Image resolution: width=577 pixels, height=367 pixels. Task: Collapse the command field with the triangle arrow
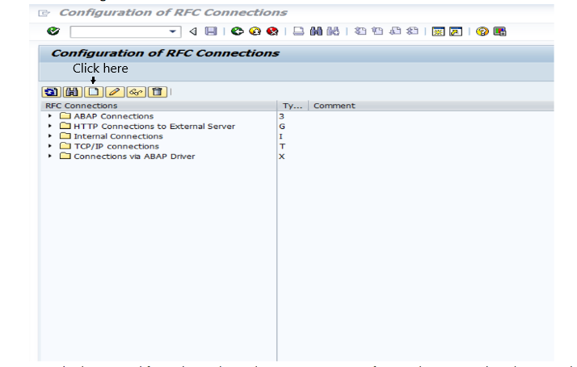193,31
